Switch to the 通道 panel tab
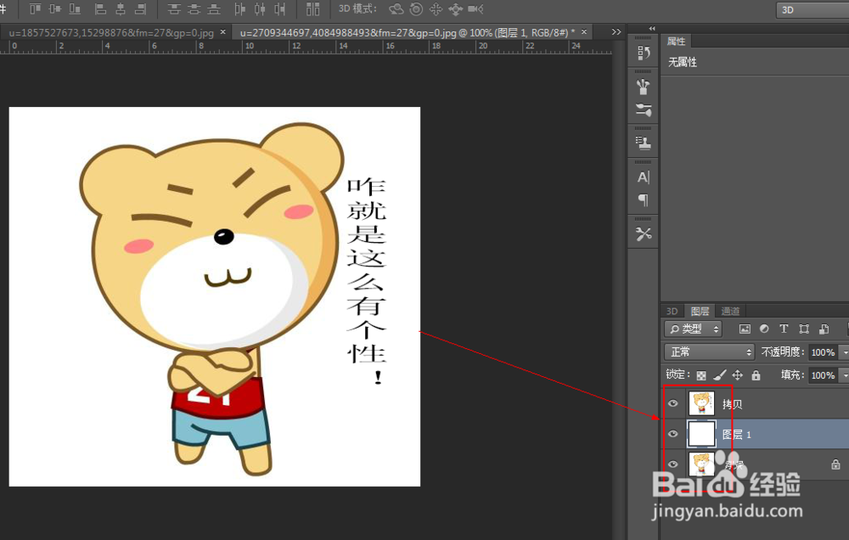The height and width of the screenshot is (540, 849). (x=730, y=311)
